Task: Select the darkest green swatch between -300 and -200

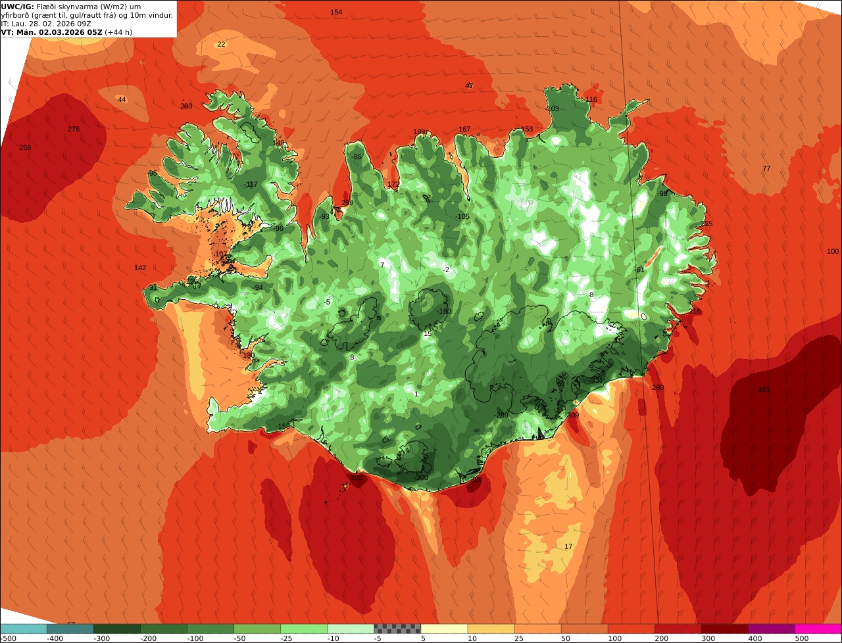Action: [117, 629]
